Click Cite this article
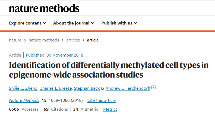This screenshot has width=215, height=115. (x=102, y=100)
